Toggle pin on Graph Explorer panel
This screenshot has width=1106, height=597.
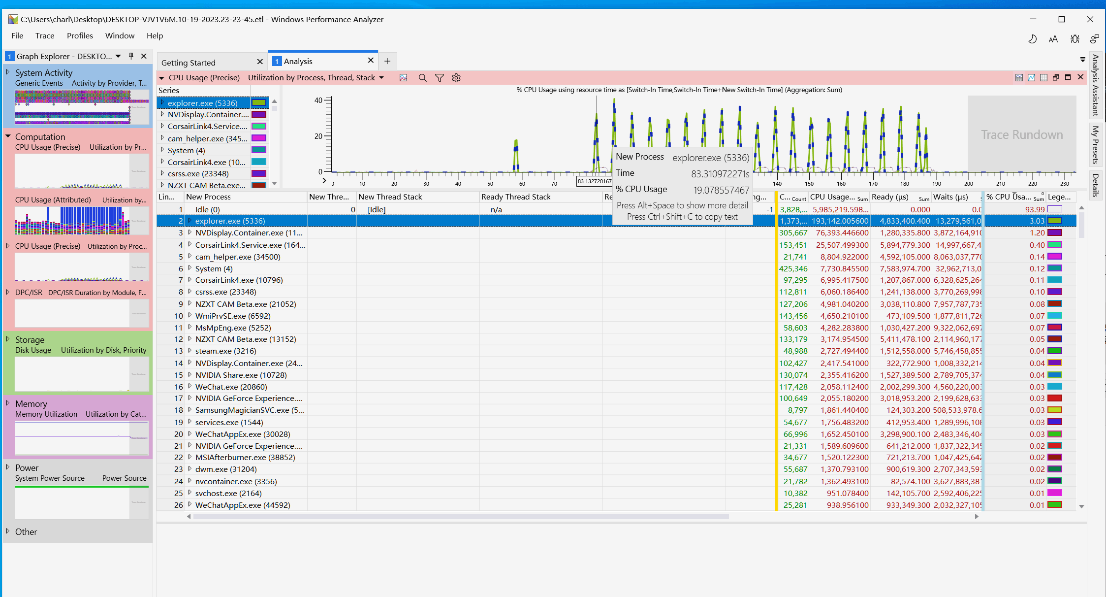pyautogui.click(x=131, y=56)
